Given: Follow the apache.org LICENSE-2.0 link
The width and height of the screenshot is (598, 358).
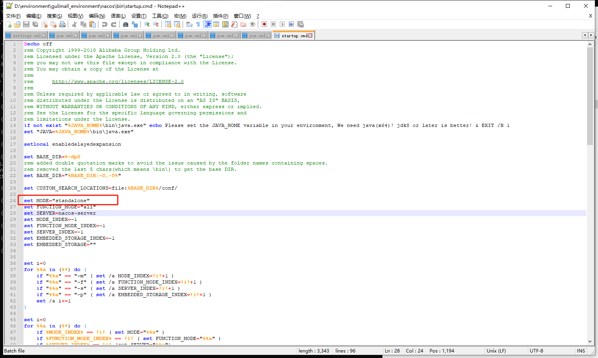Looking at the screenshot, I should coord(118,81).
